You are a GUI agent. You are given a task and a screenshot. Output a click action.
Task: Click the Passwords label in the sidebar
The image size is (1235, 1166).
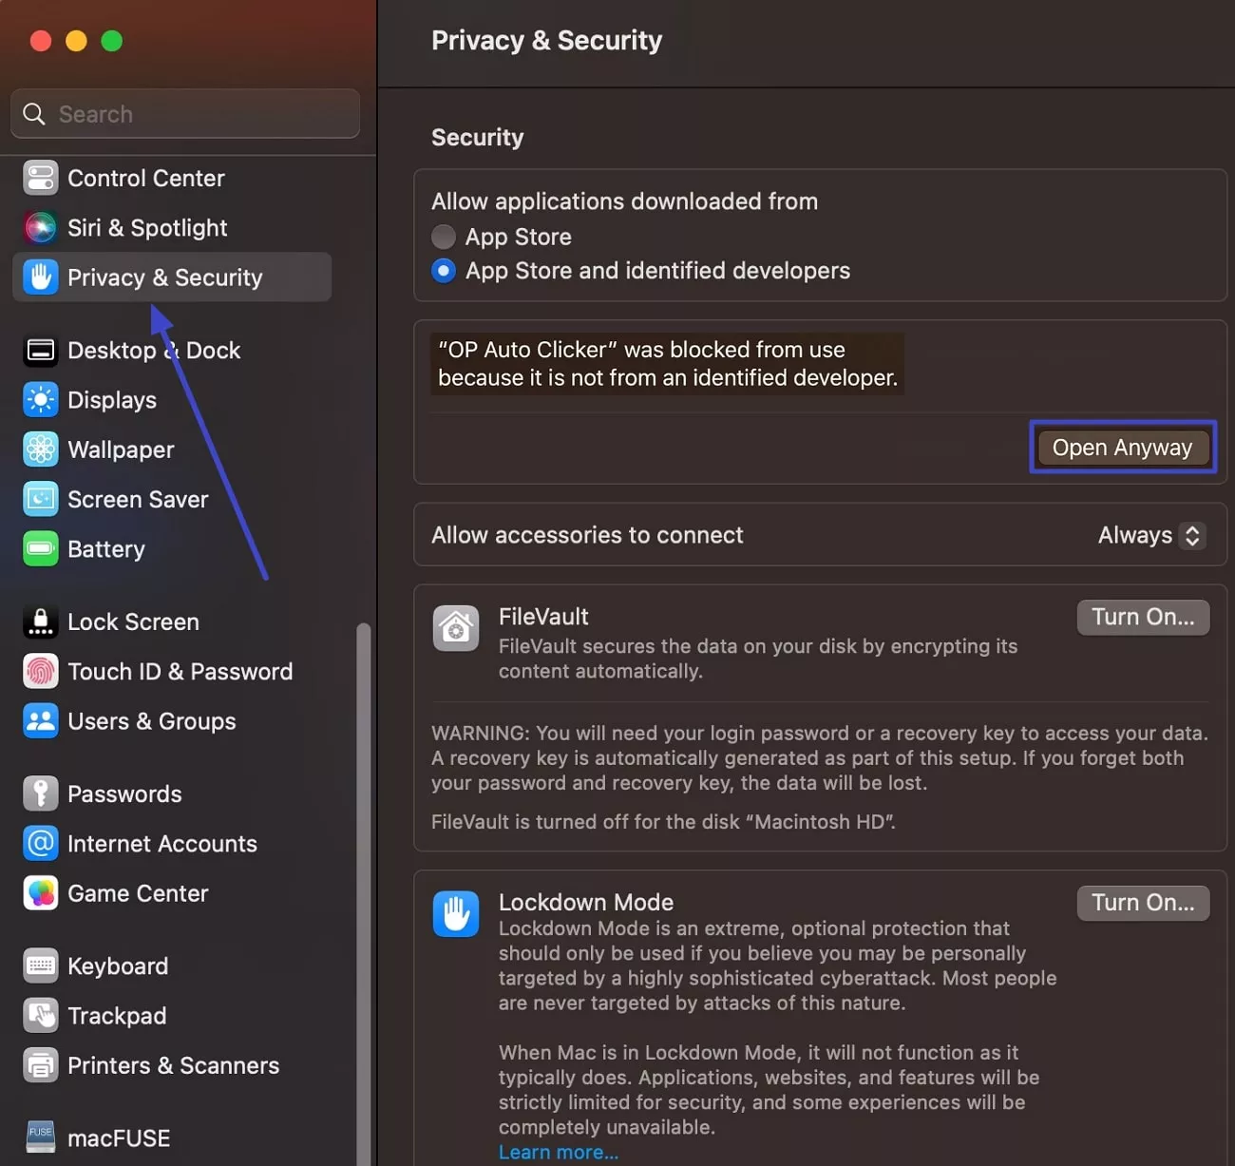point(124,793)
